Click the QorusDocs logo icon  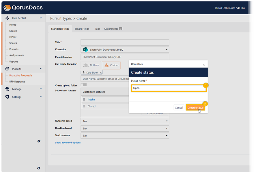[x=7, y=8]
